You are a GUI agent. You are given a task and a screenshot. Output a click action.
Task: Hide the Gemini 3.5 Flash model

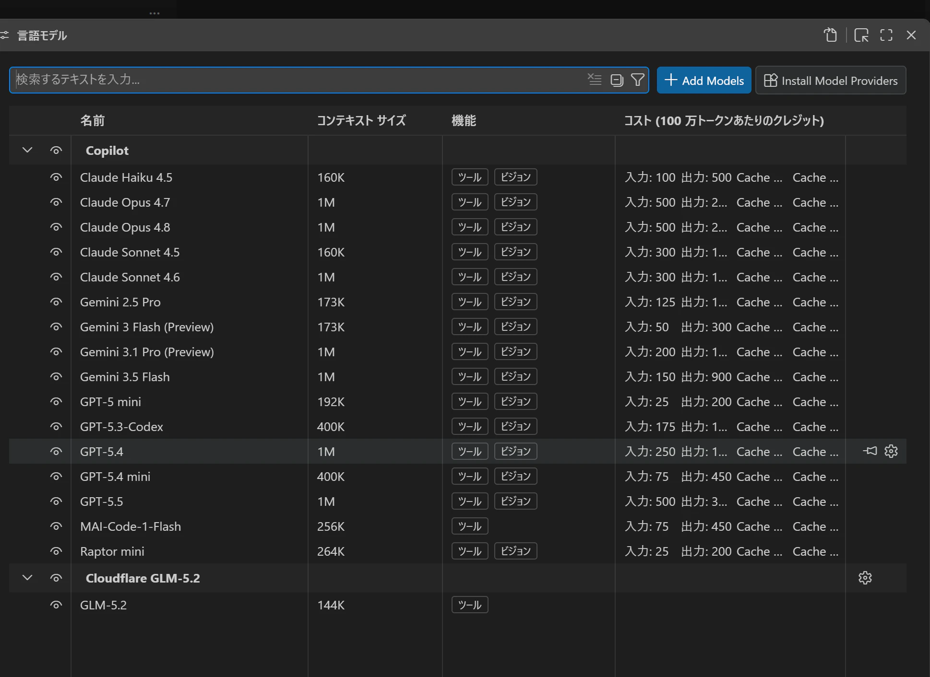56,377
